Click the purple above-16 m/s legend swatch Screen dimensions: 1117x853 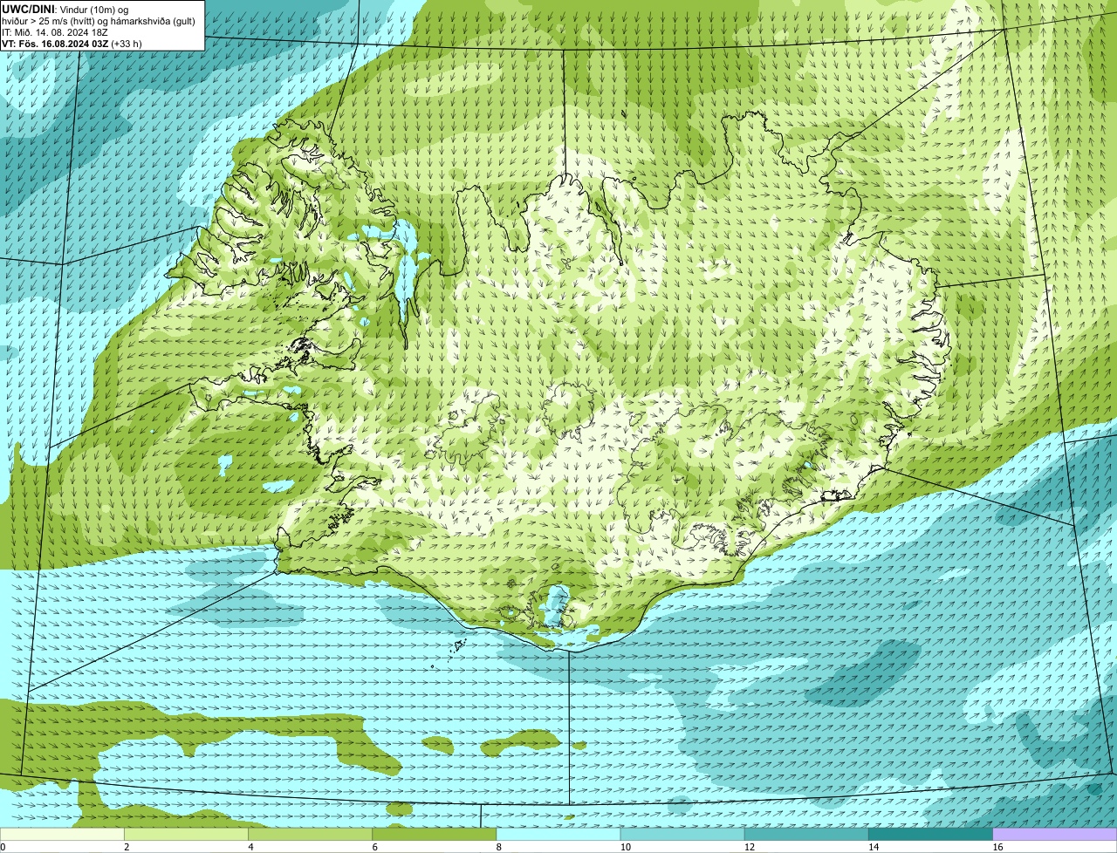coord(1055,834)
